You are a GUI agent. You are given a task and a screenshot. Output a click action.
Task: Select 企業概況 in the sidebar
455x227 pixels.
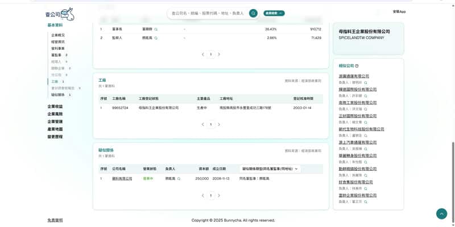58,35
